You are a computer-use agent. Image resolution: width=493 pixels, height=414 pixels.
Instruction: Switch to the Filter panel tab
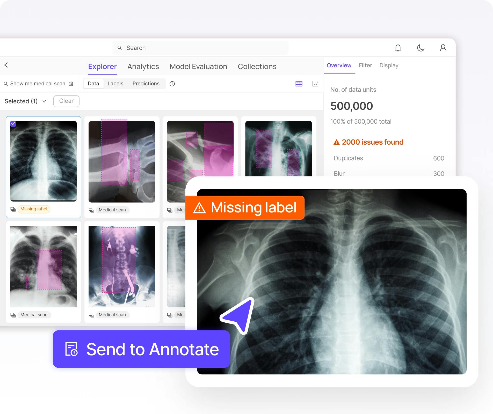click(x=365, y=65)
